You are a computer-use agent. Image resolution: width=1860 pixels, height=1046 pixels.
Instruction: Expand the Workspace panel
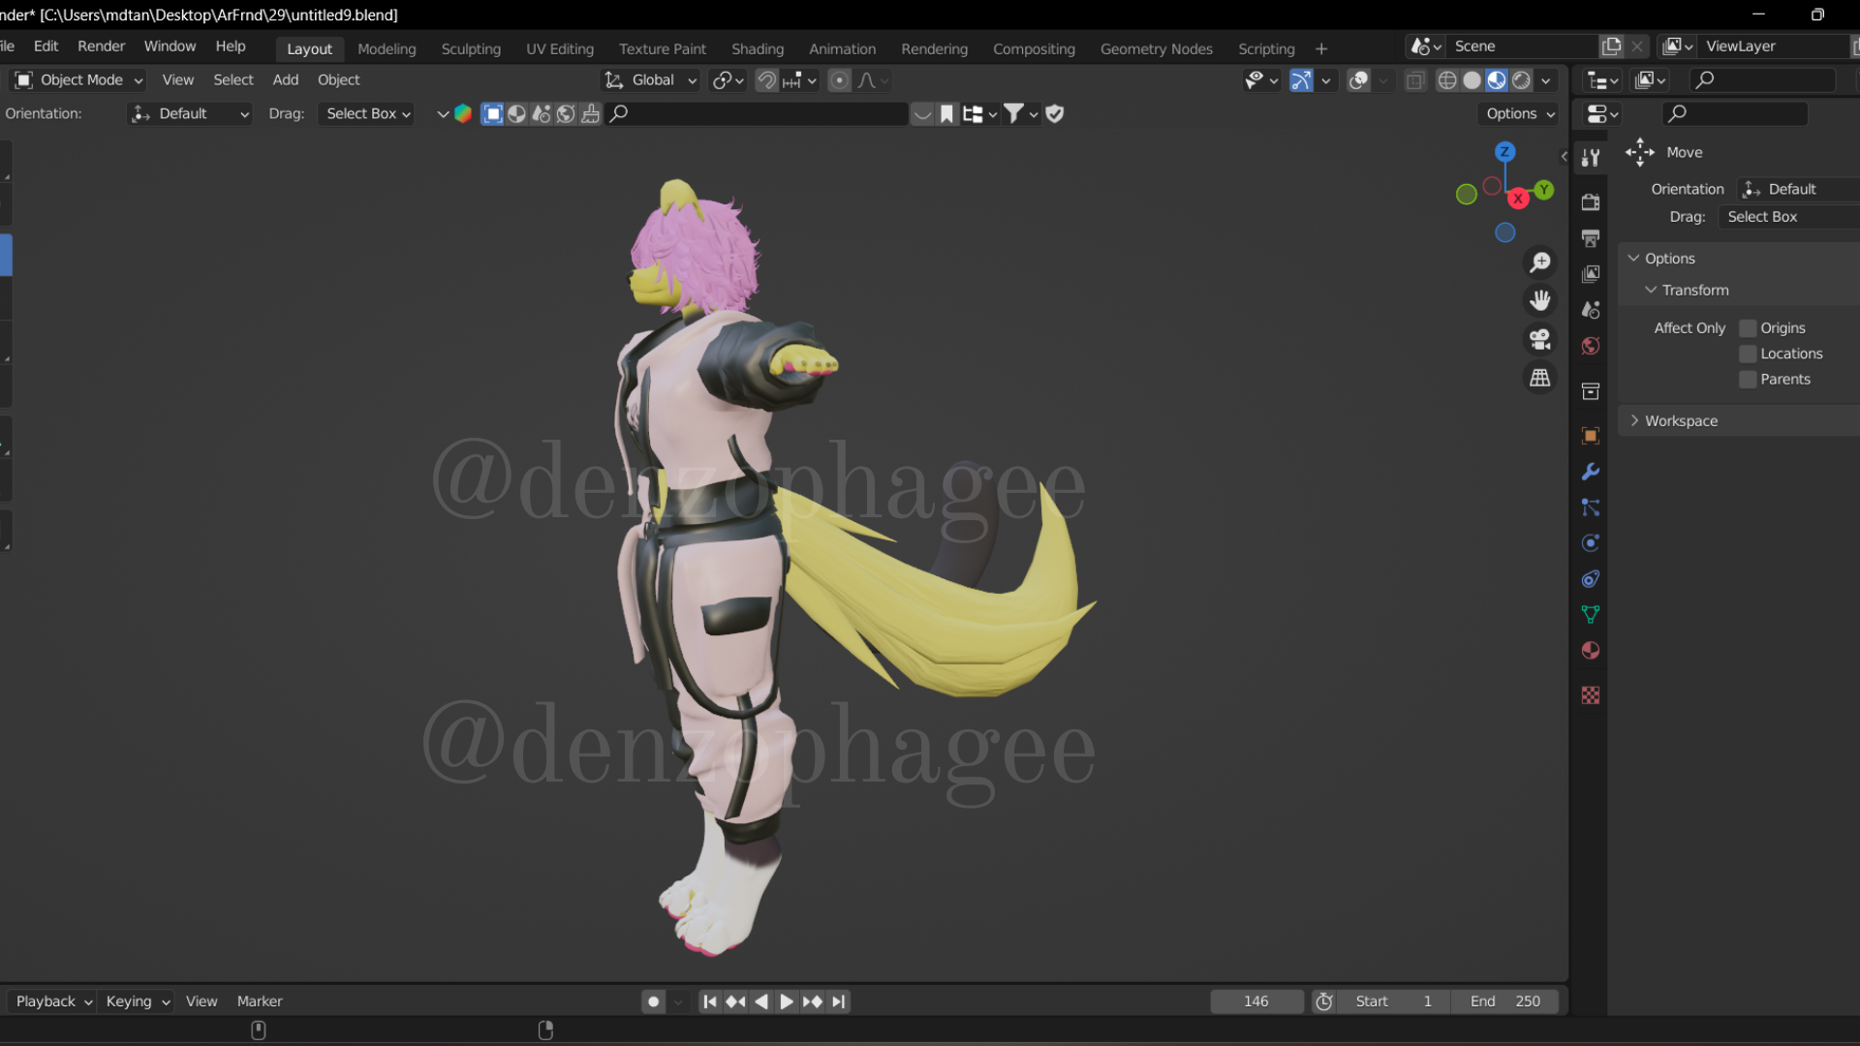[x=1681, y=421]
